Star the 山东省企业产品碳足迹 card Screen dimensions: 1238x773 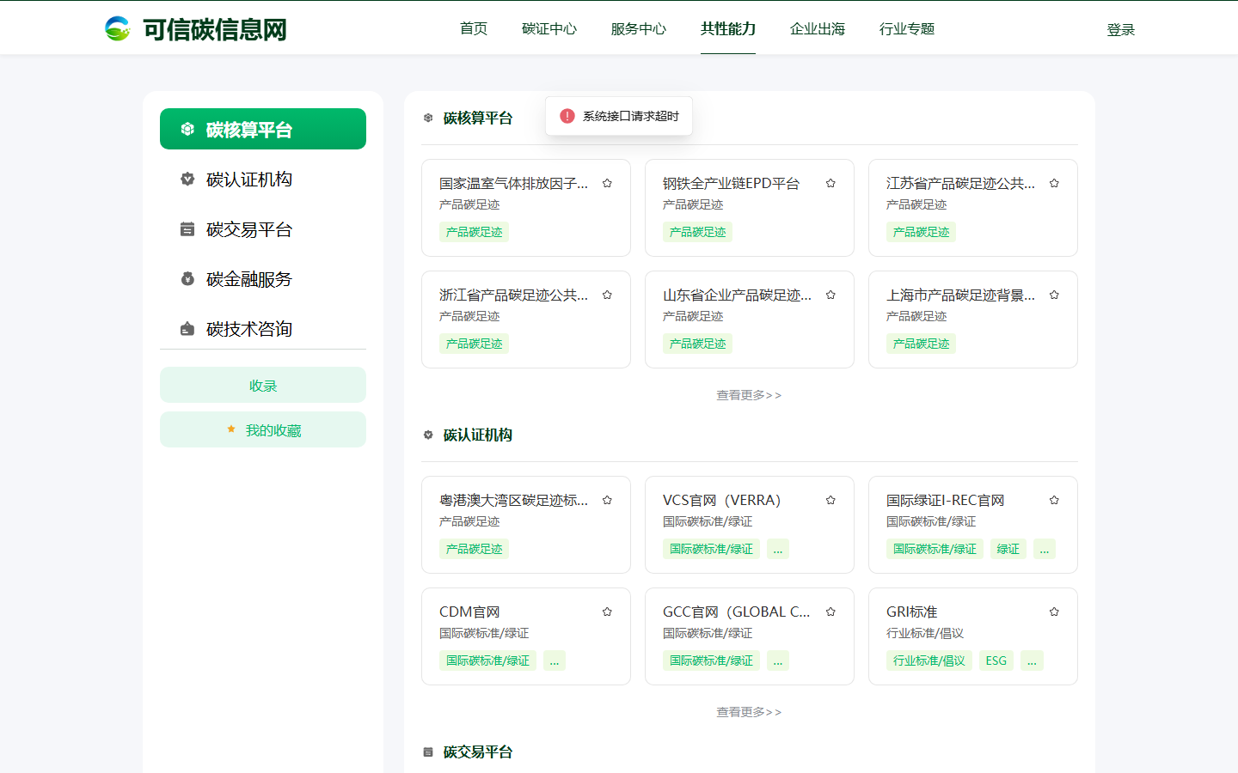click(x=830, y=295)
